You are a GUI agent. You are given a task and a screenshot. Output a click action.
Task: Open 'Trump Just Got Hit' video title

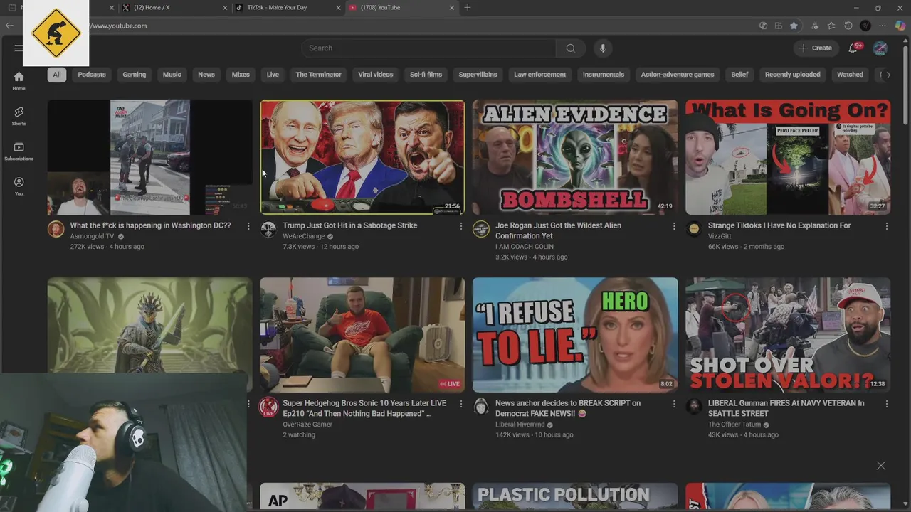pos(349,225)
